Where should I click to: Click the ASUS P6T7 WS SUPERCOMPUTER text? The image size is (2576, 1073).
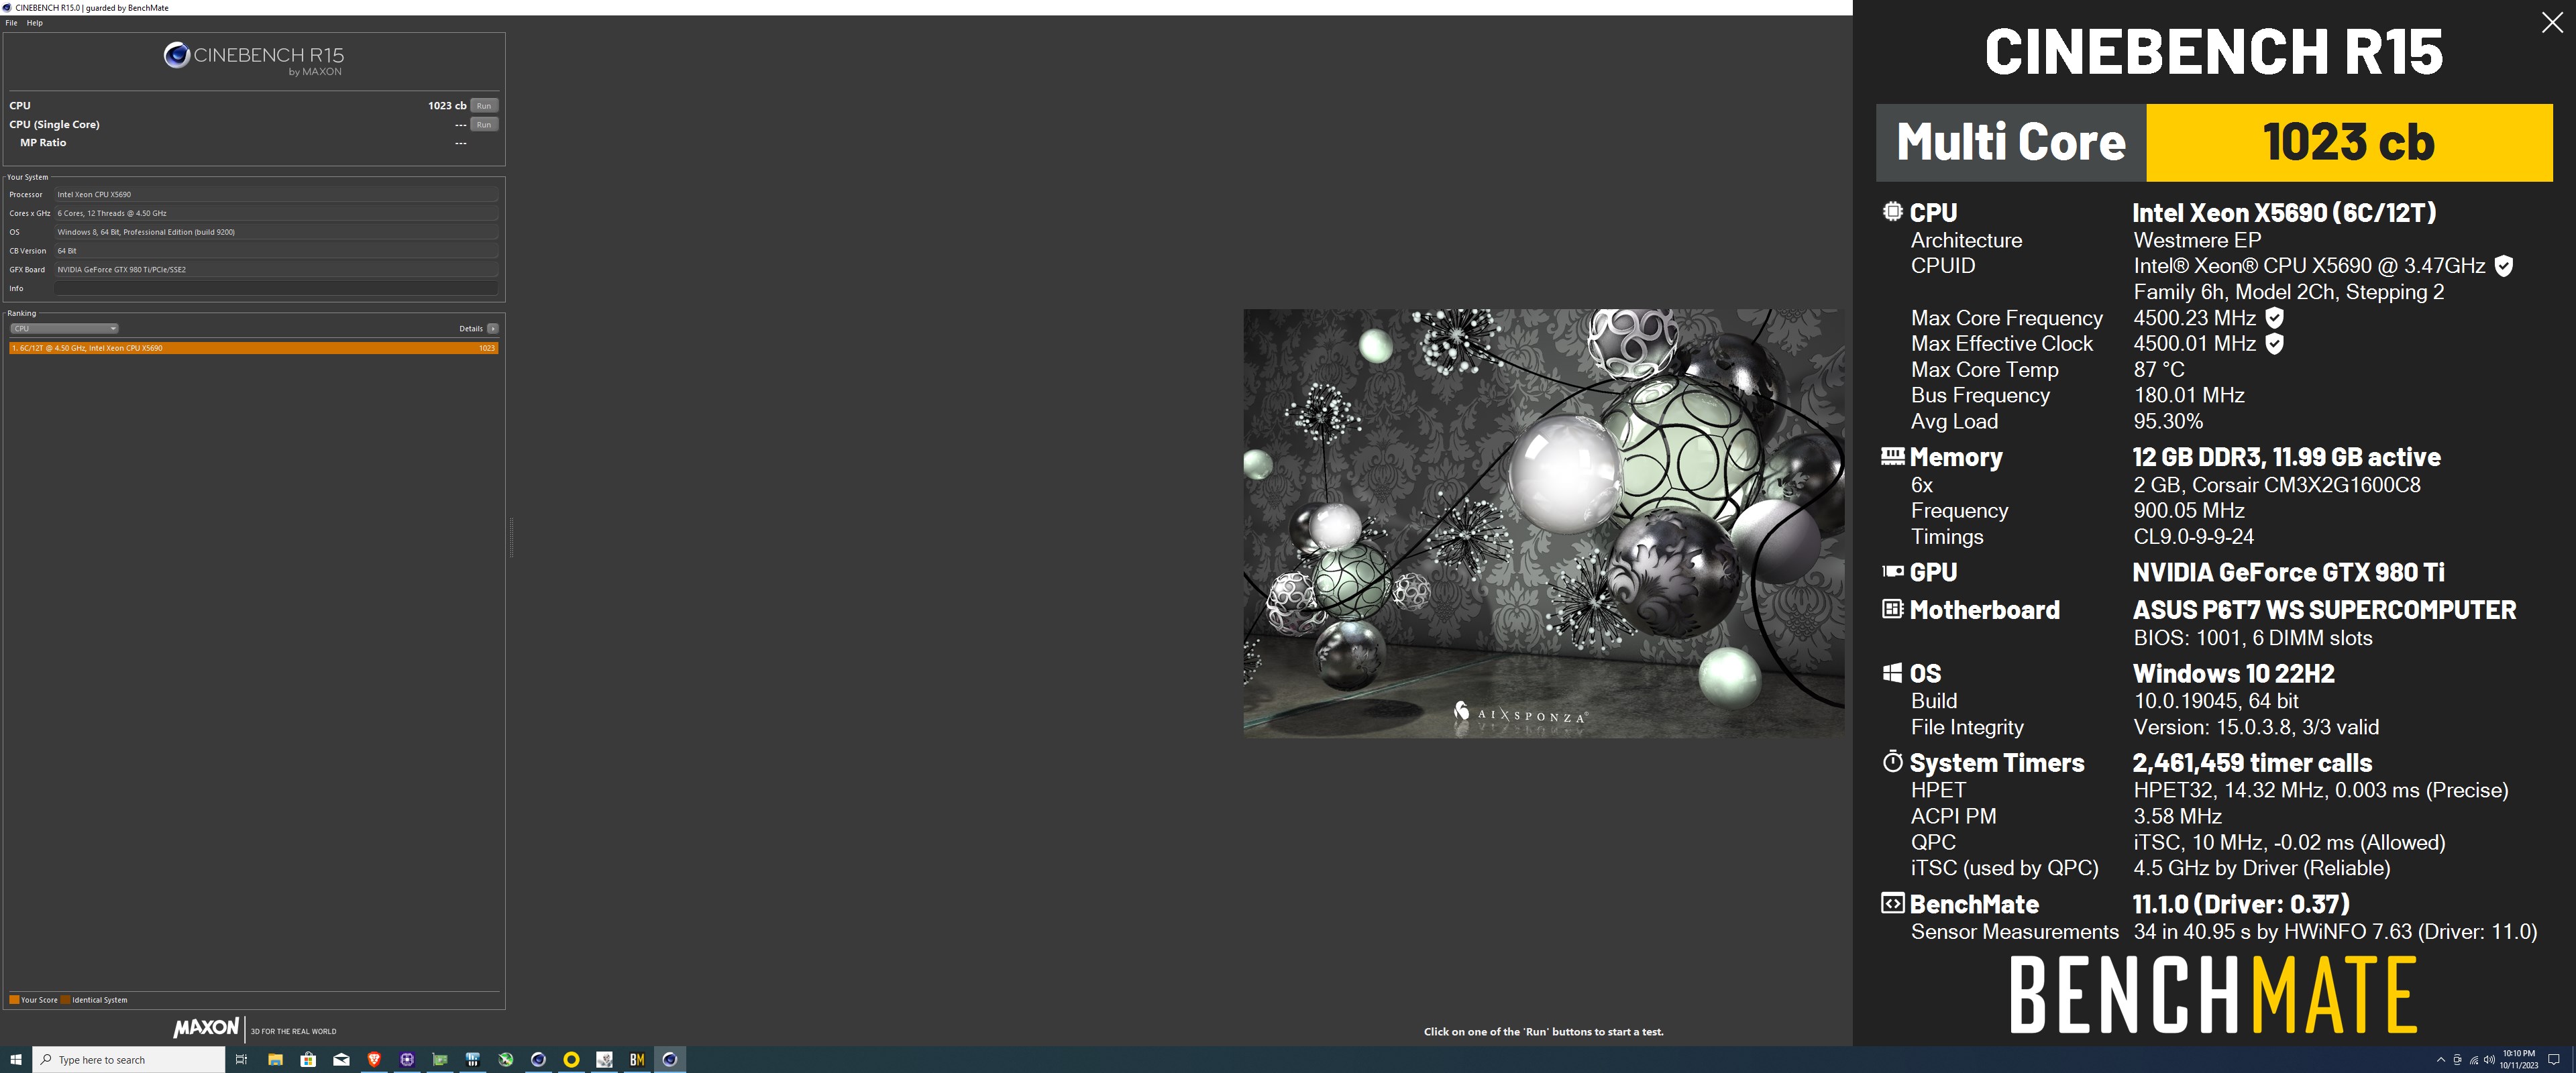[2324, 610]
